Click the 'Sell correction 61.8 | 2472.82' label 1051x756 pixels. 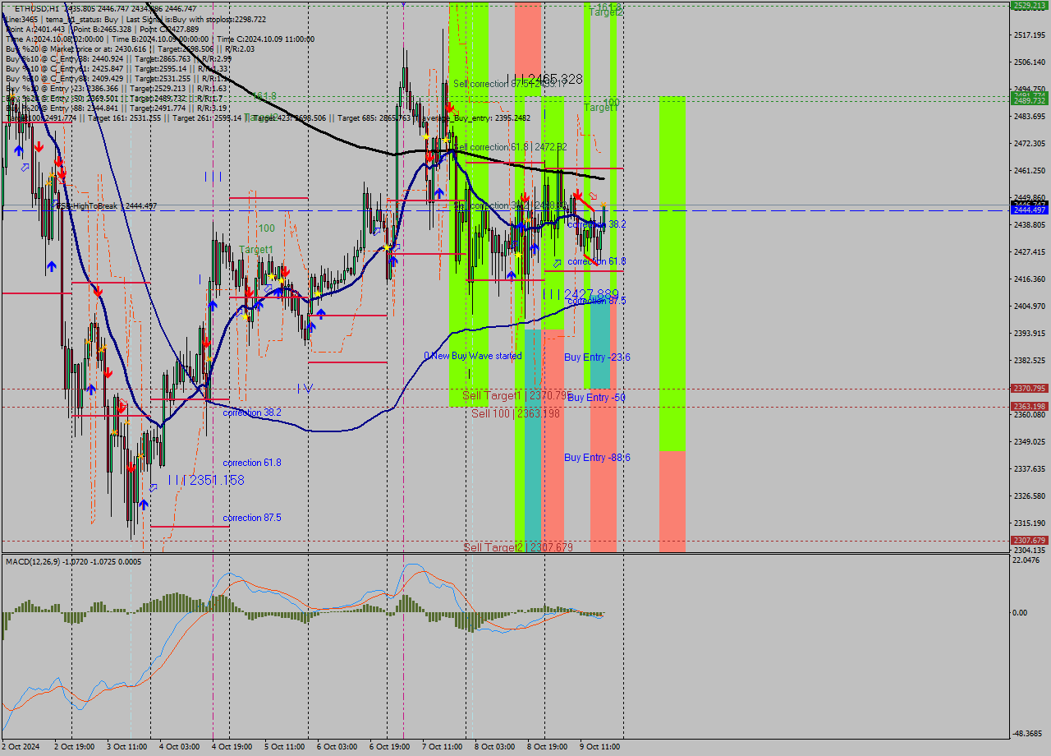[510, 147]
